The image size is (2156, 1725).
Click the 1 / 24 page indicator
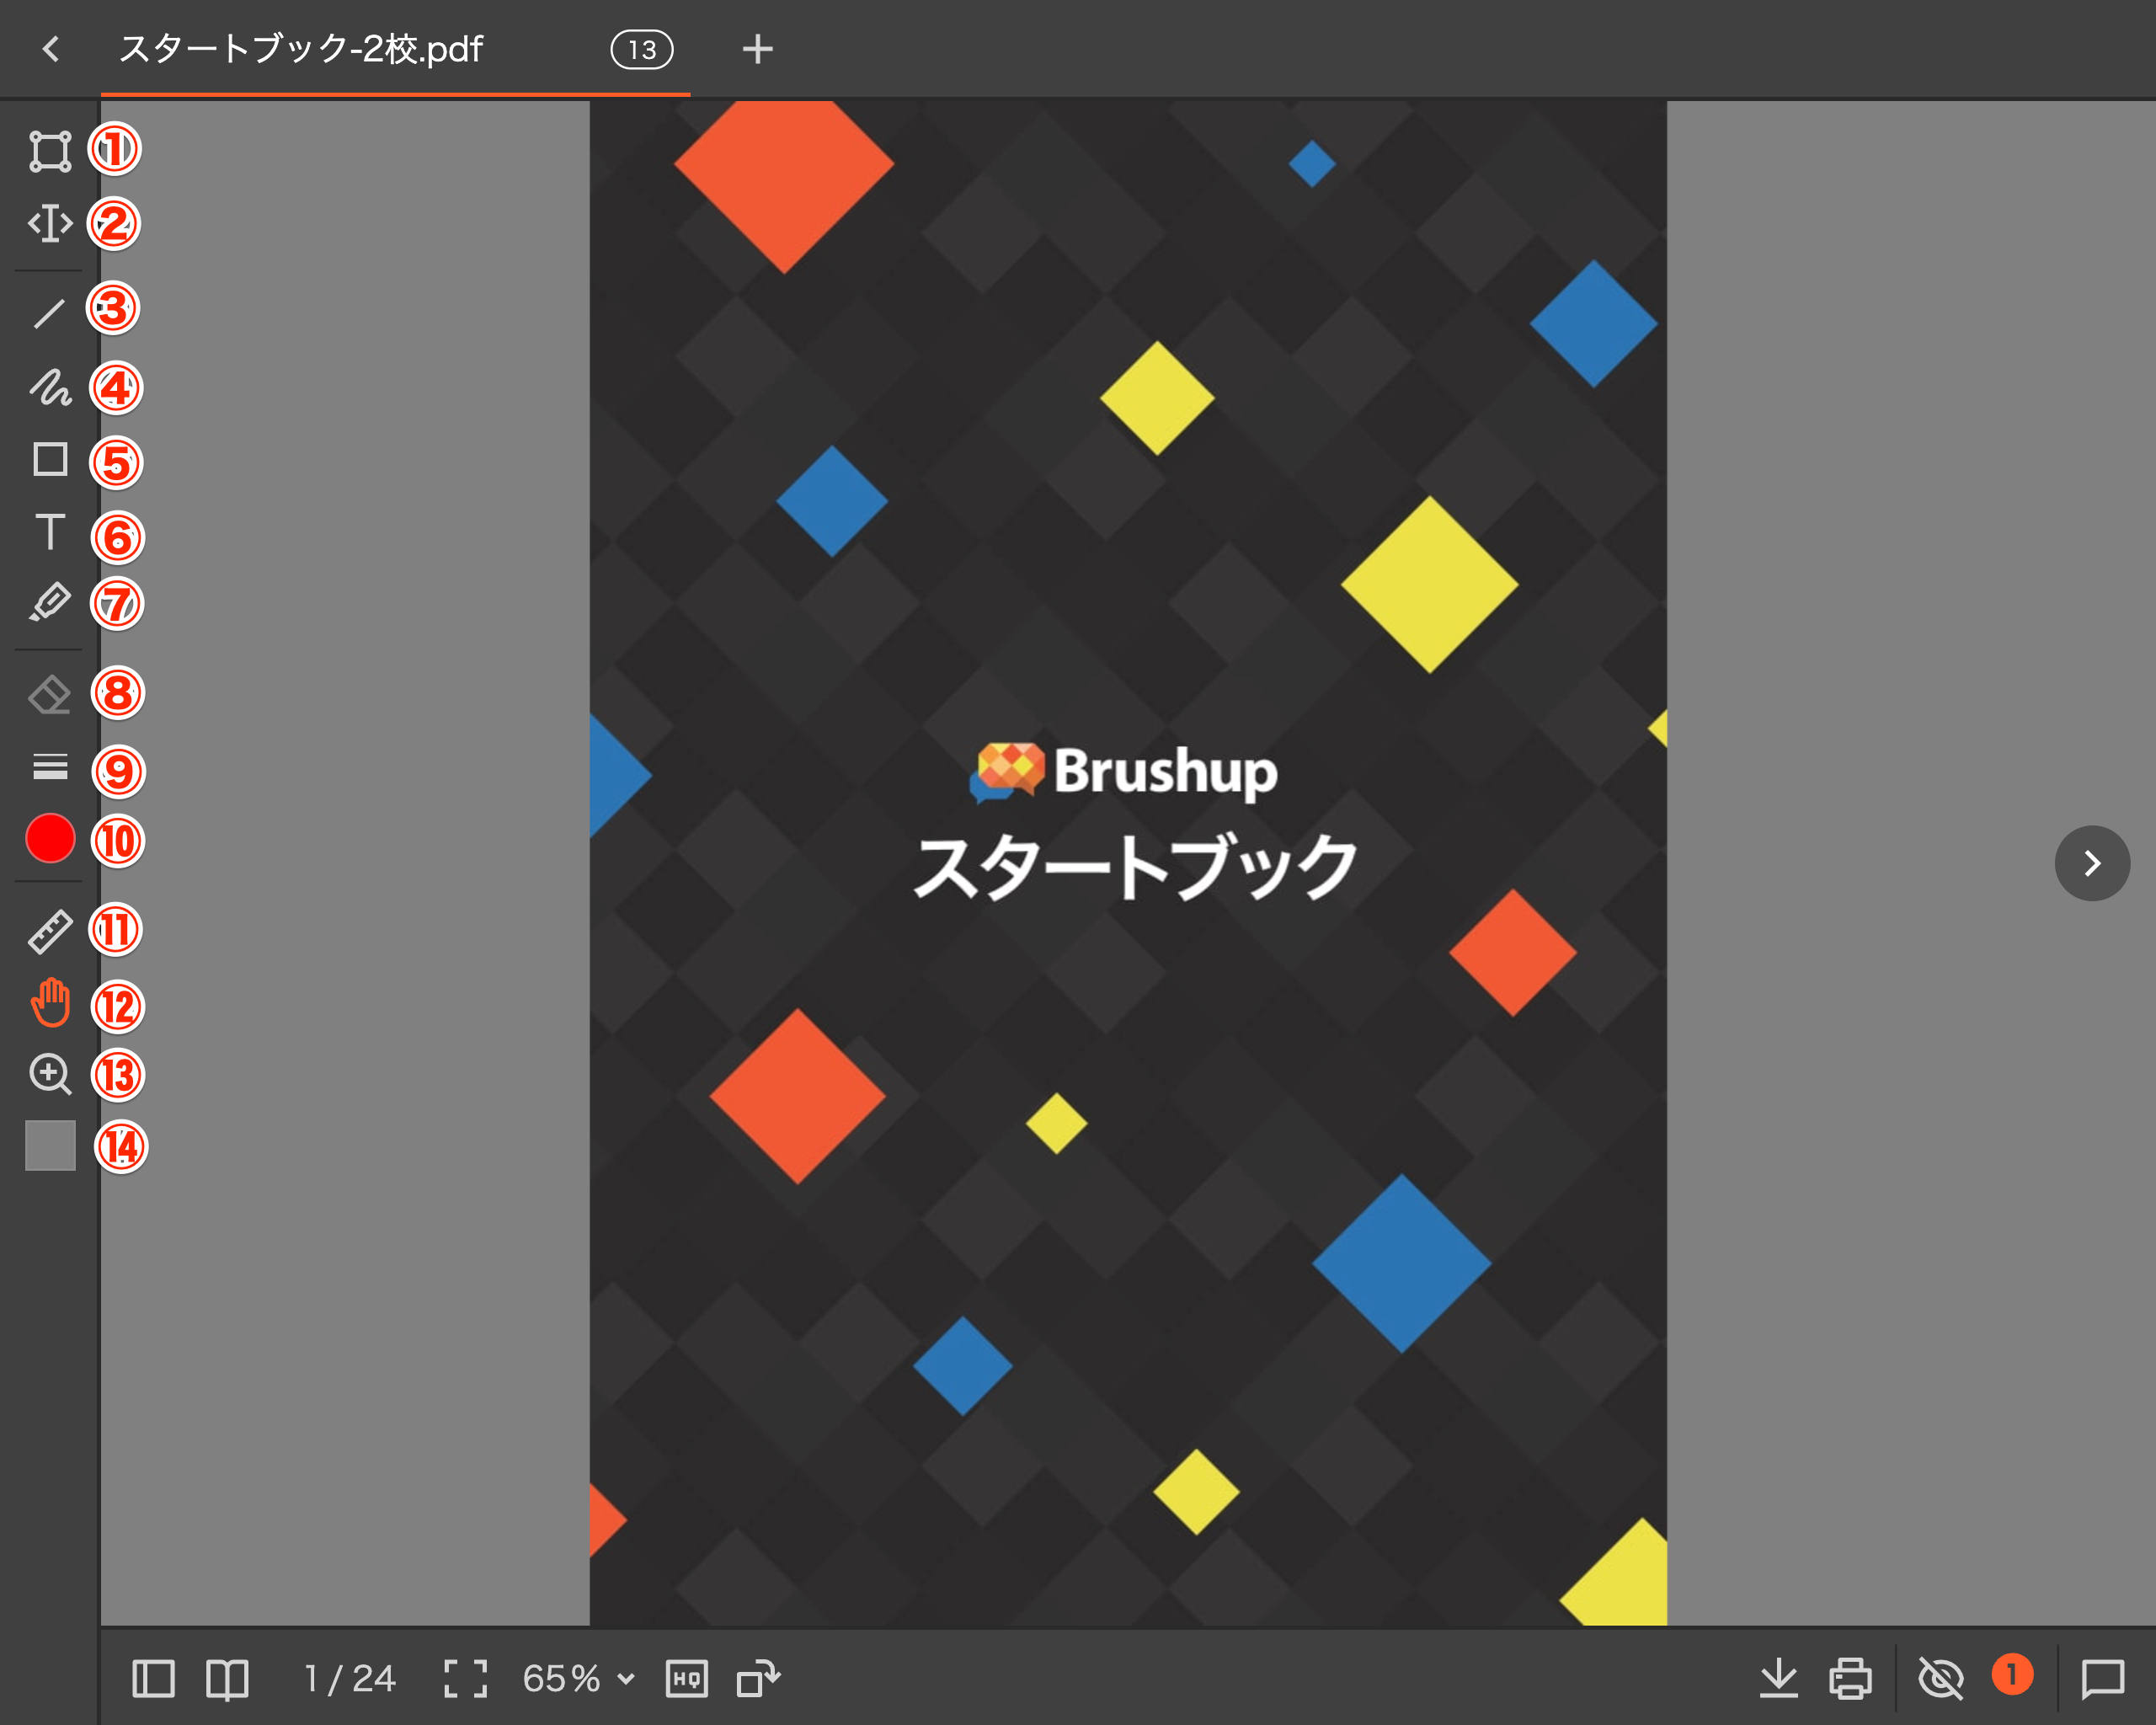click(350, 1679)
